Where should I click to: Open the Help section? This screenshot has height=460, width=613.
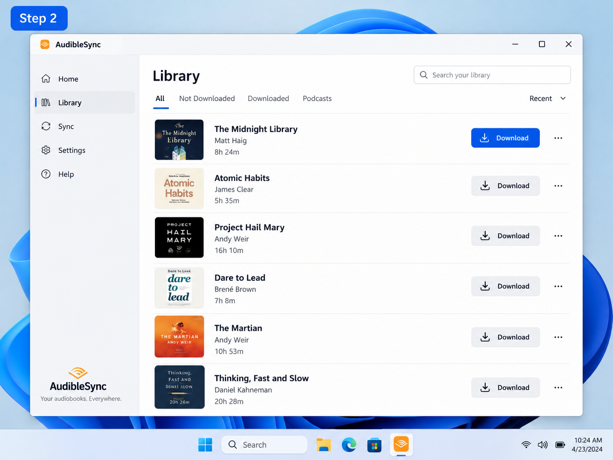[84, 174]
